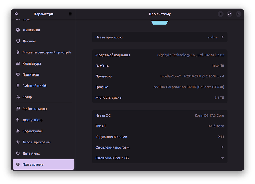This screenshot has width=255, height=184.
Task: Open Типові програми settings
Action: click(x=36, y=142)
